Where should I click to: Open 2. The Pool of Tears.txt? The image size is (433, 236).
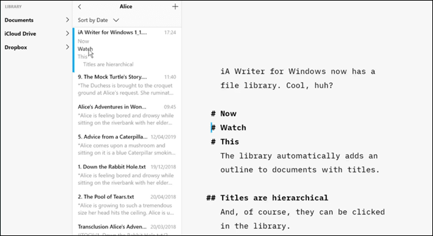coord(106,196)
